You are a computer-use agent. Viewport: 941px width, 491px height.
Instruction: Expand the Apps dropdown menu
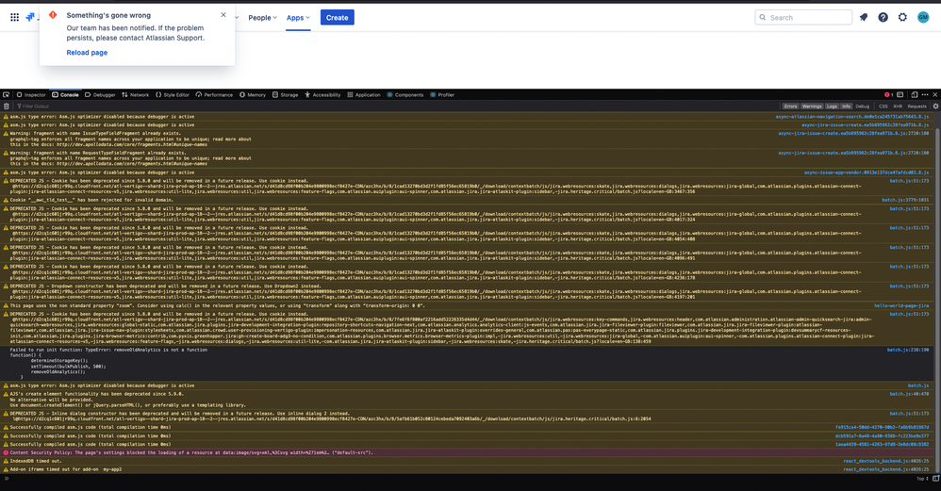(298, 17)
